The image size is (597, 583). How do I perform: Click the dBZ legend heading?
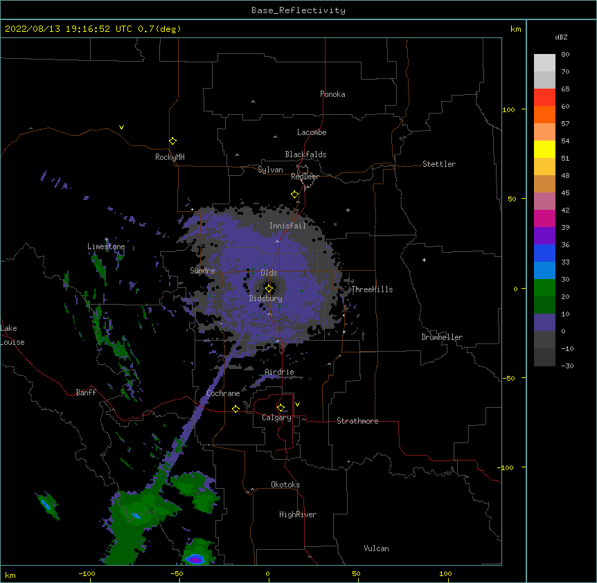coord(561,37)
